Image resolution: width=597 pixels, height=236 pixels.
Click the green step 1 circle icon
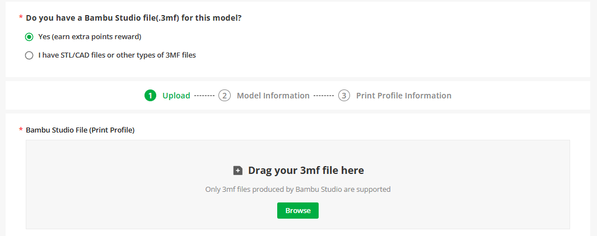click(151, 96)
